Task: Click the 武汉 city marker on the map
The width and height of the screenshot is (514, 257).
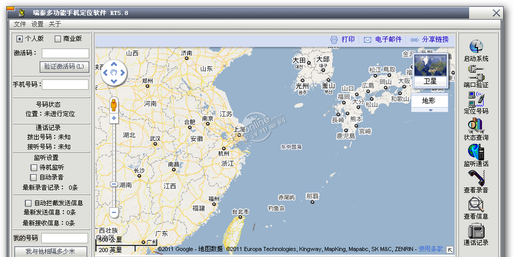Action: point(155,143)
